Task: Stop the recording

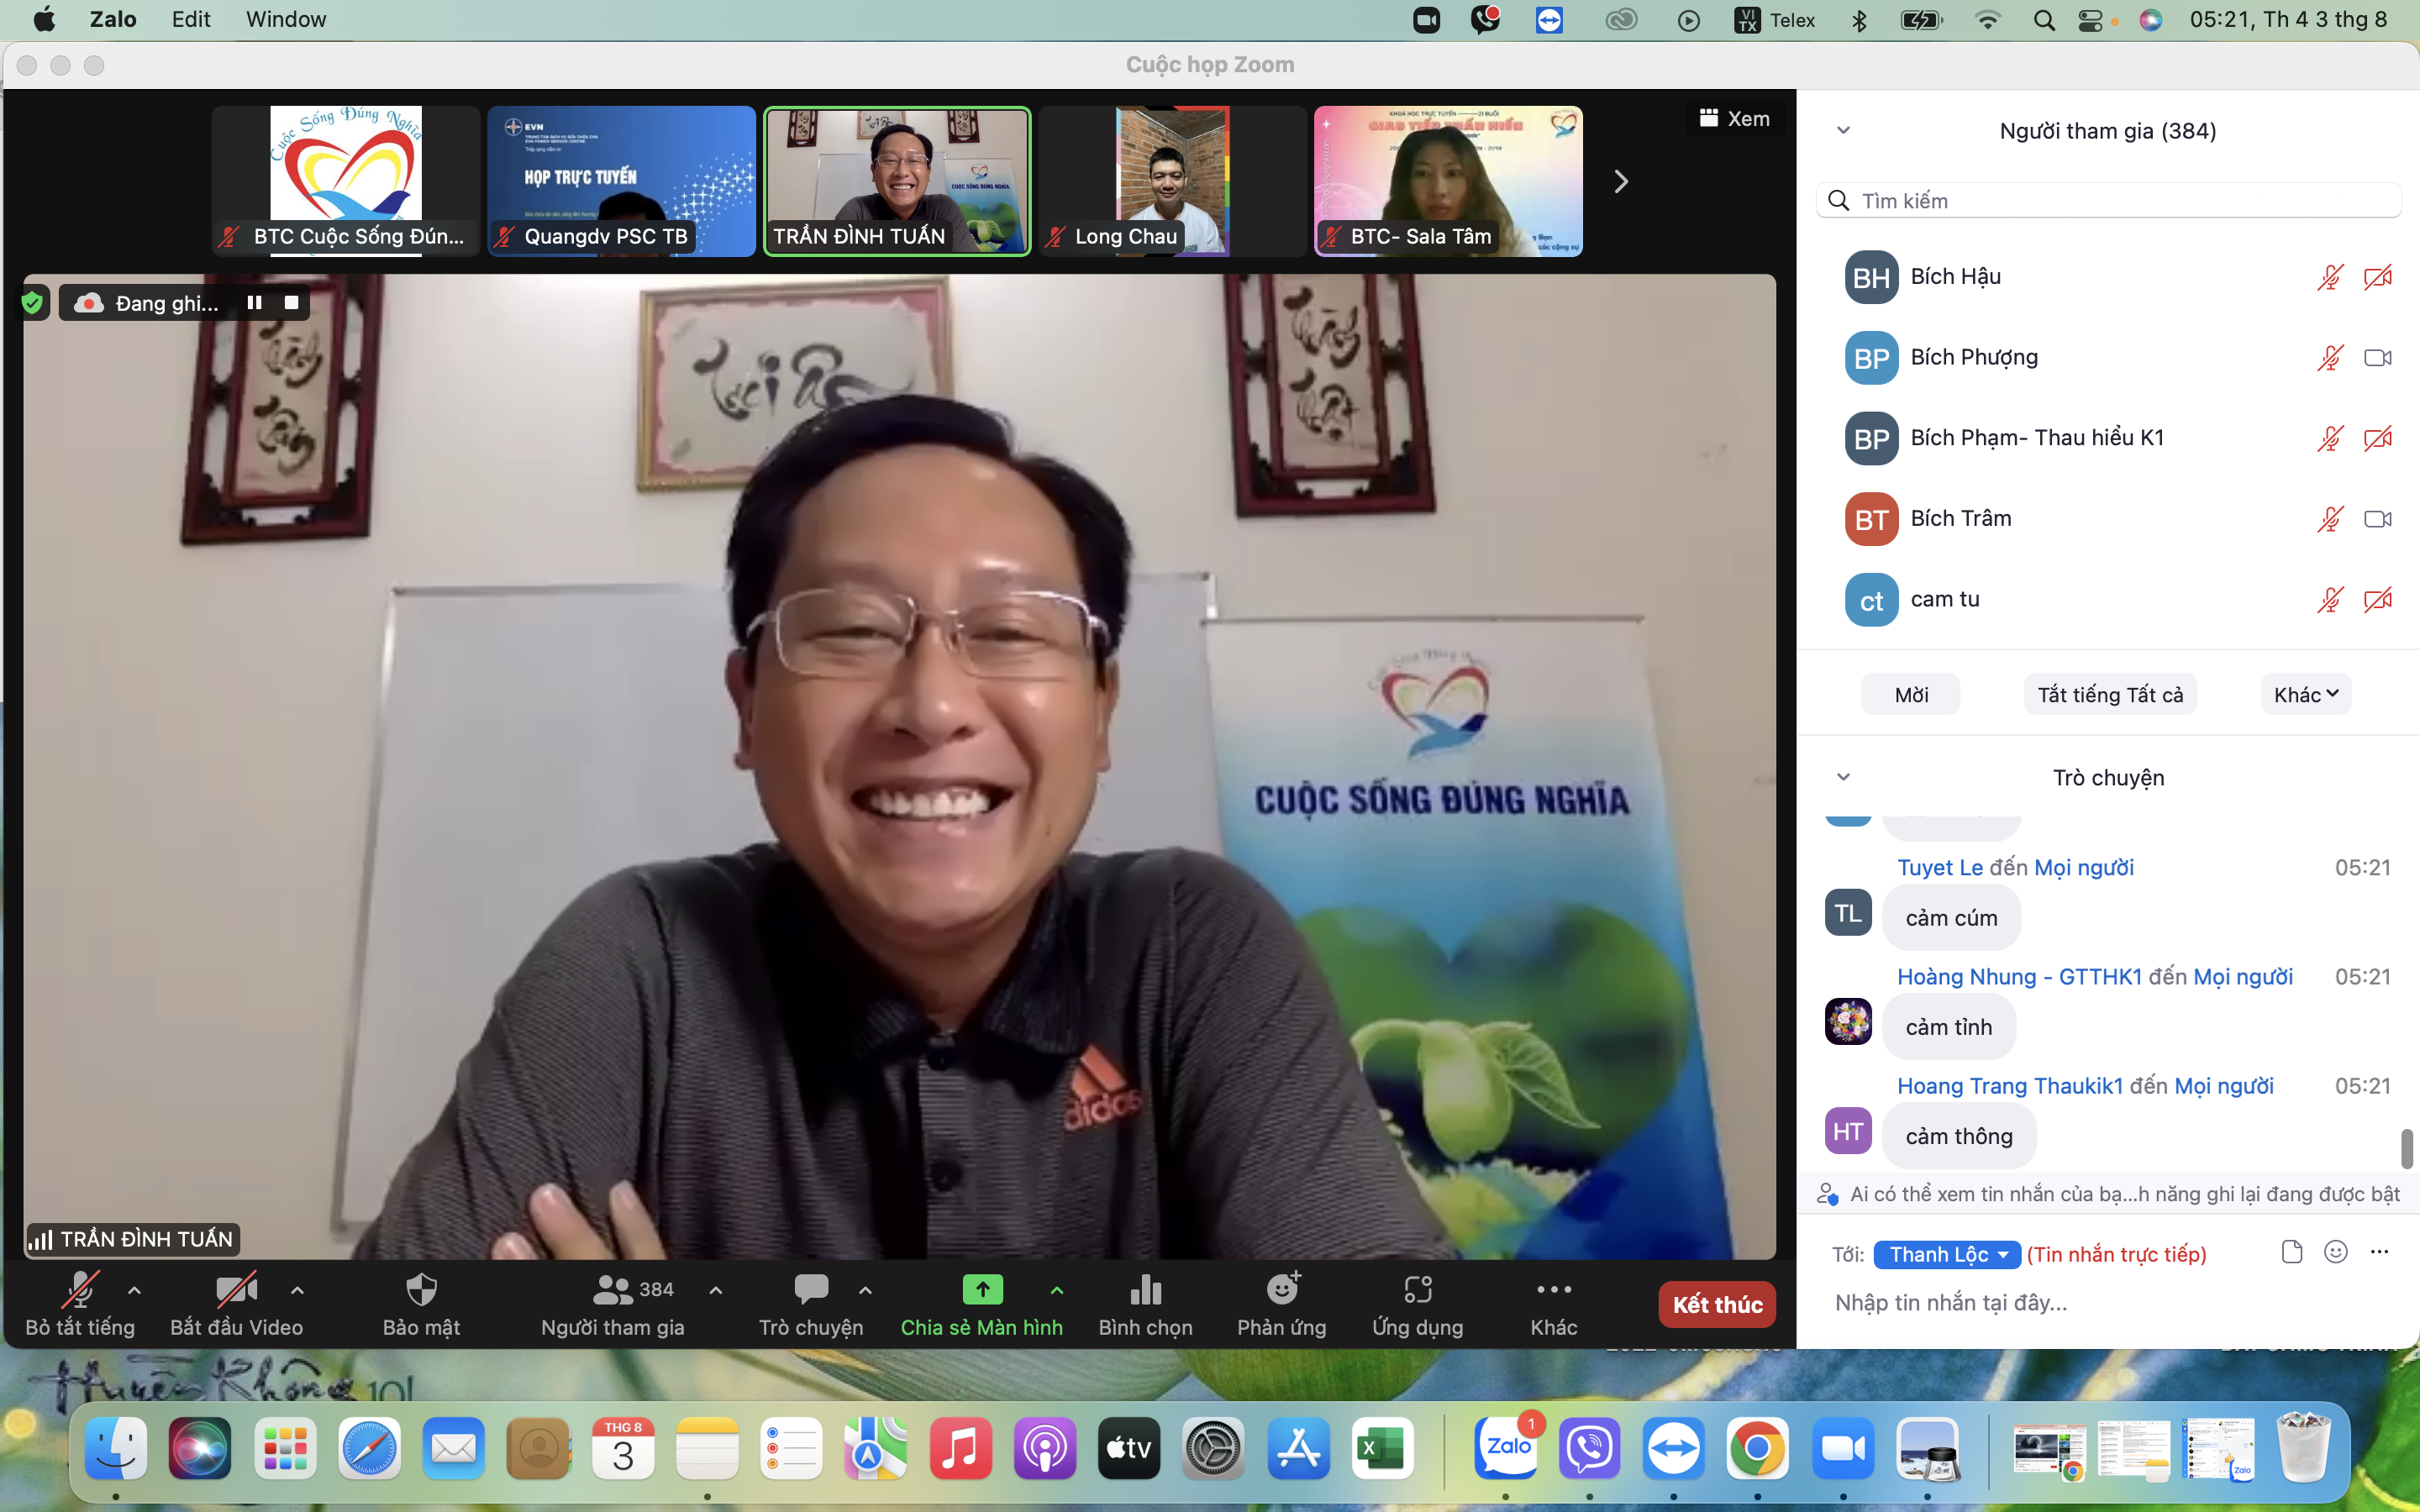Action: [x=291, y=302]
